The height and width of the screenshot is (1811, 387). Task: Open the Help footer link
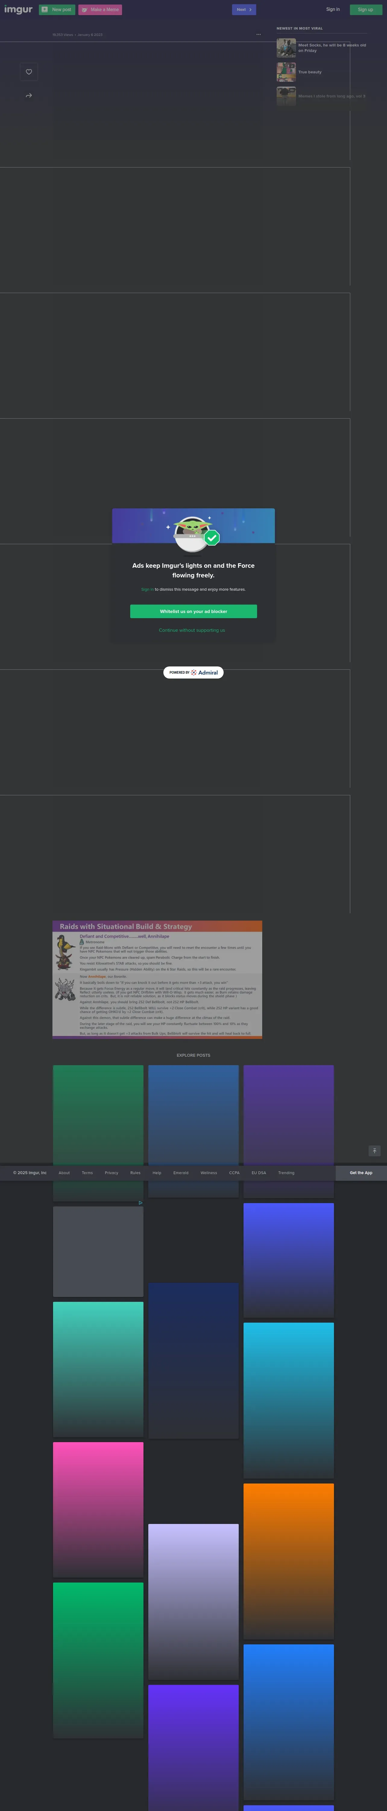tap(157, 1173)
